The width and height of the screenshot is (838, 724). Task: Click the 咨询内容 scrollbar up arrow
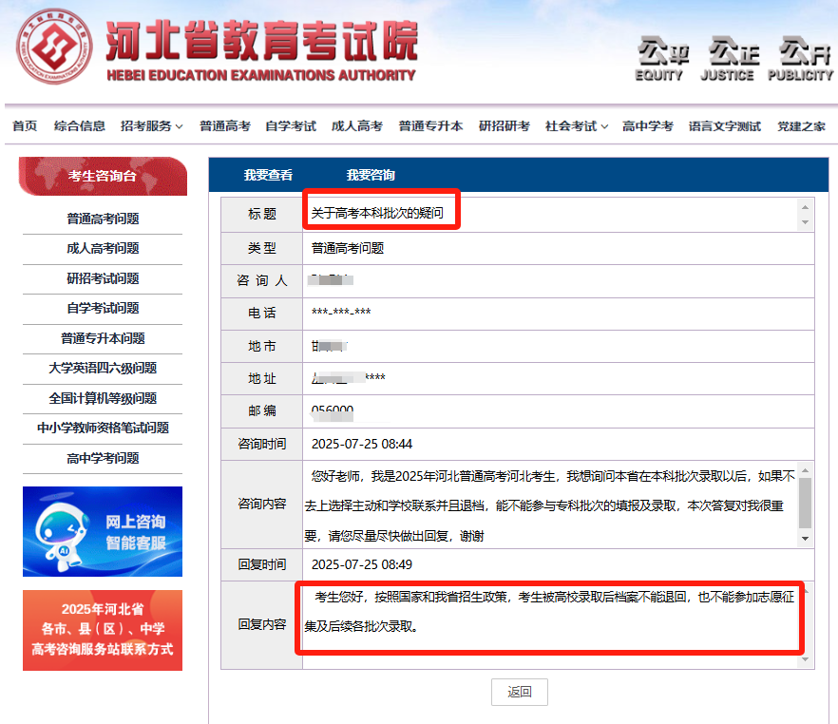click(x=805, y=470)
